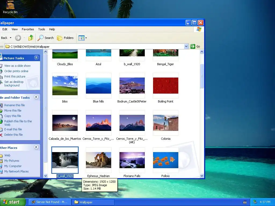Click Set as desktop background
This screenshot has height=206, width=275.
(14, 84)
